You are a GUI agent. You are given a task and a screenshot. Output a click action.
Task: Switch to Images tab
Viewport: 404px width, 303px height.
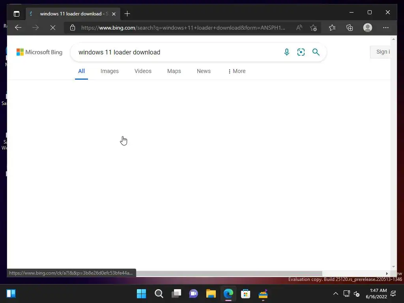(x=110, y=71)
